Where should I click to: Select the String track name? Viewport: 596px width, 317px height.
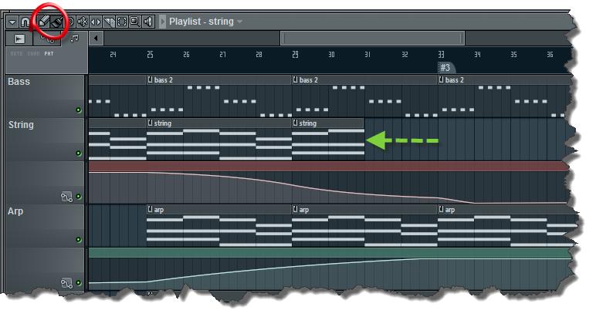click(x=21, y=125)
